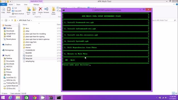Select Homegroup in navigation pane

click(9, 50)
